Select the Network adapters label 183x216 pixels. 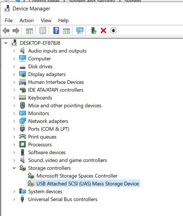[x=48, y=121]
